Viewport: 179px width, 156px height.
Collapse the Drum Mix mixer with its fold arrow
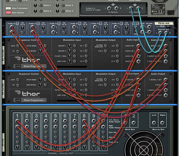point(3,26)
